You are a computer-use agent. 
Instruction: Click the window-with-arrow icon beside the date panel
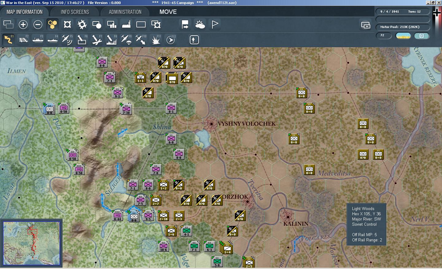coord(366,25)
